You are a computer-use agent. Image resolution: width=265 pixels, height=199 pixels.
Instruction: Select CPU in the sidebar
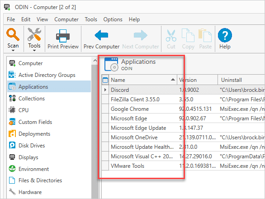(x=49, y=110)
